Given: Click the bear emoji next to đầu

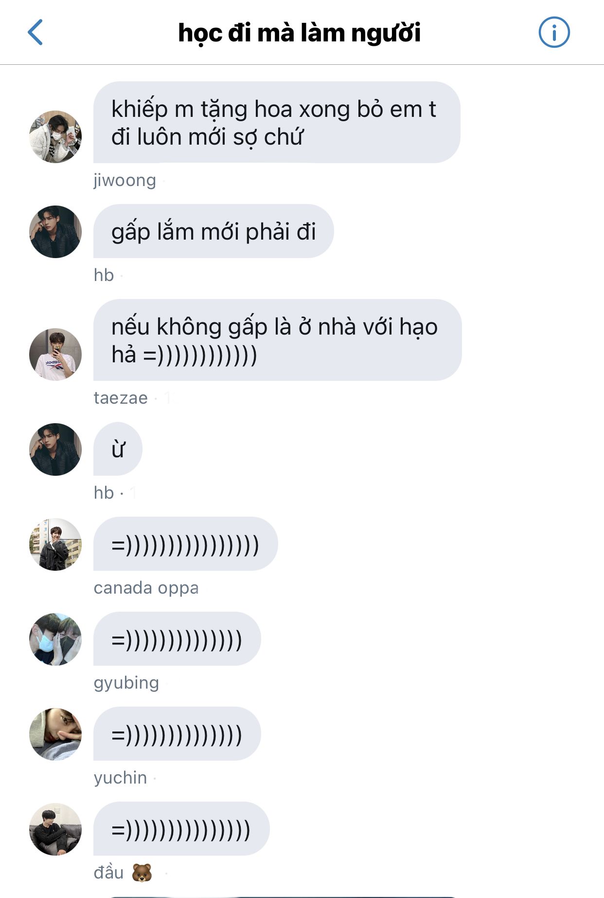Looking at the screenshot, I should tap(142, 873).
